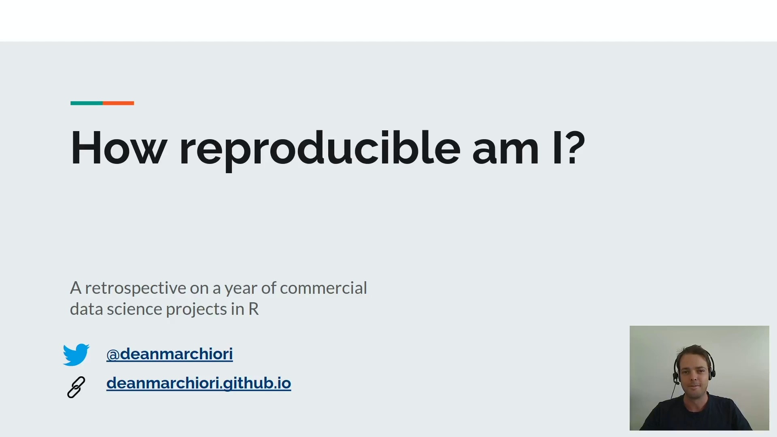Open the @deanmarchiori Twitter handle link
The width and height of the screenshot is (777, 437).
click(x=169, y=354)
